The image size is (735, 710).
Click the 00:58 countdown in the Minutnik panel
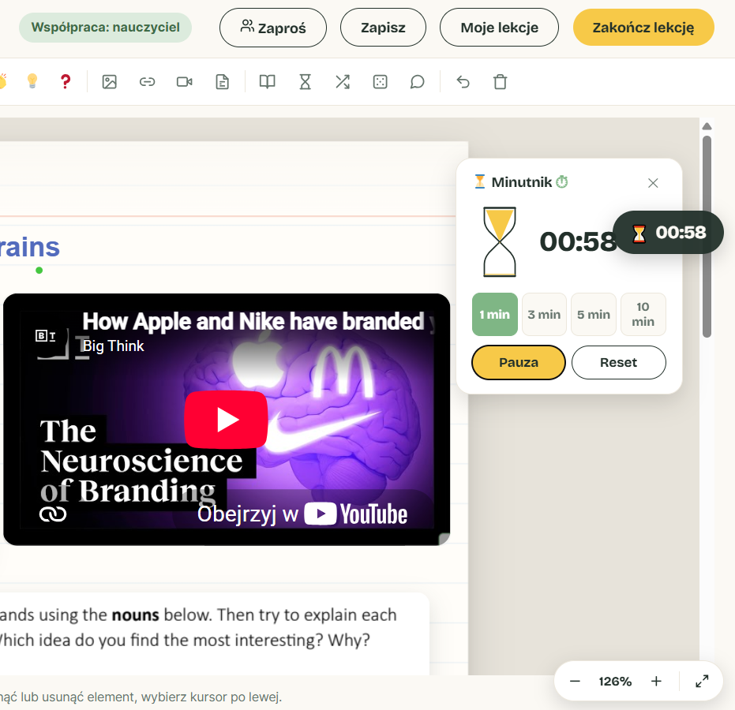578,241
